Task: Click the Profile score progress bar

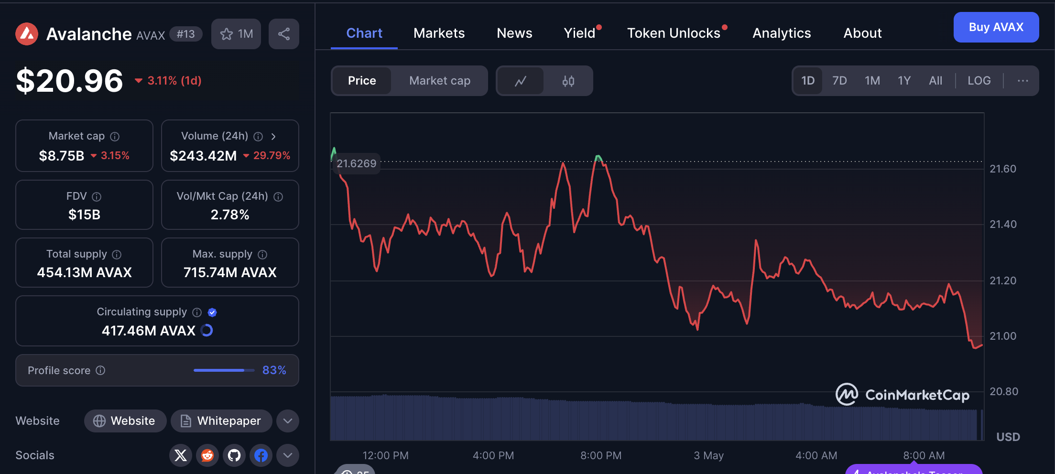Action: coord(224,370)
